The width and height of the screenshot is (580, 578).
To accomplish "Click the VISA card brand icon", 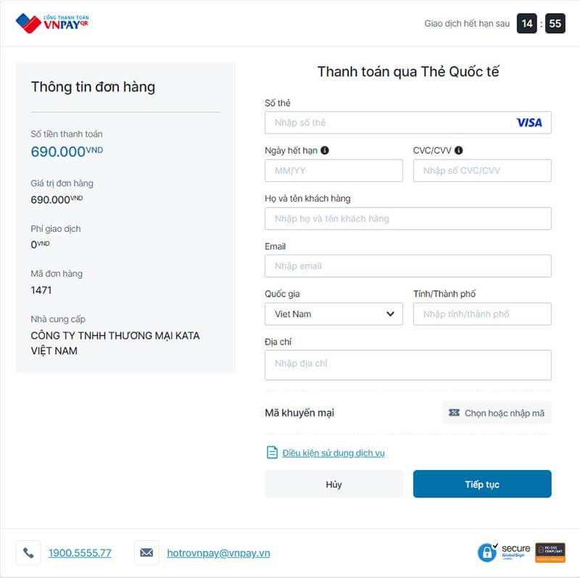I will 529,123.
